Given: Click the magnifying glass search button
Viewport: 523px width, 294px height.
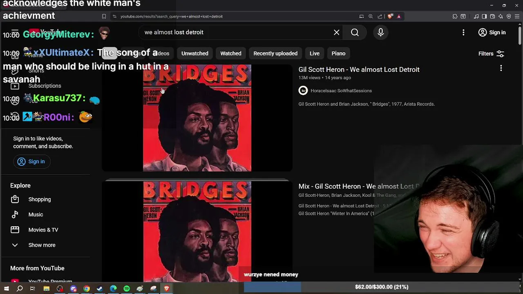Looking at the screenshot, I should (x=355, y=32).
